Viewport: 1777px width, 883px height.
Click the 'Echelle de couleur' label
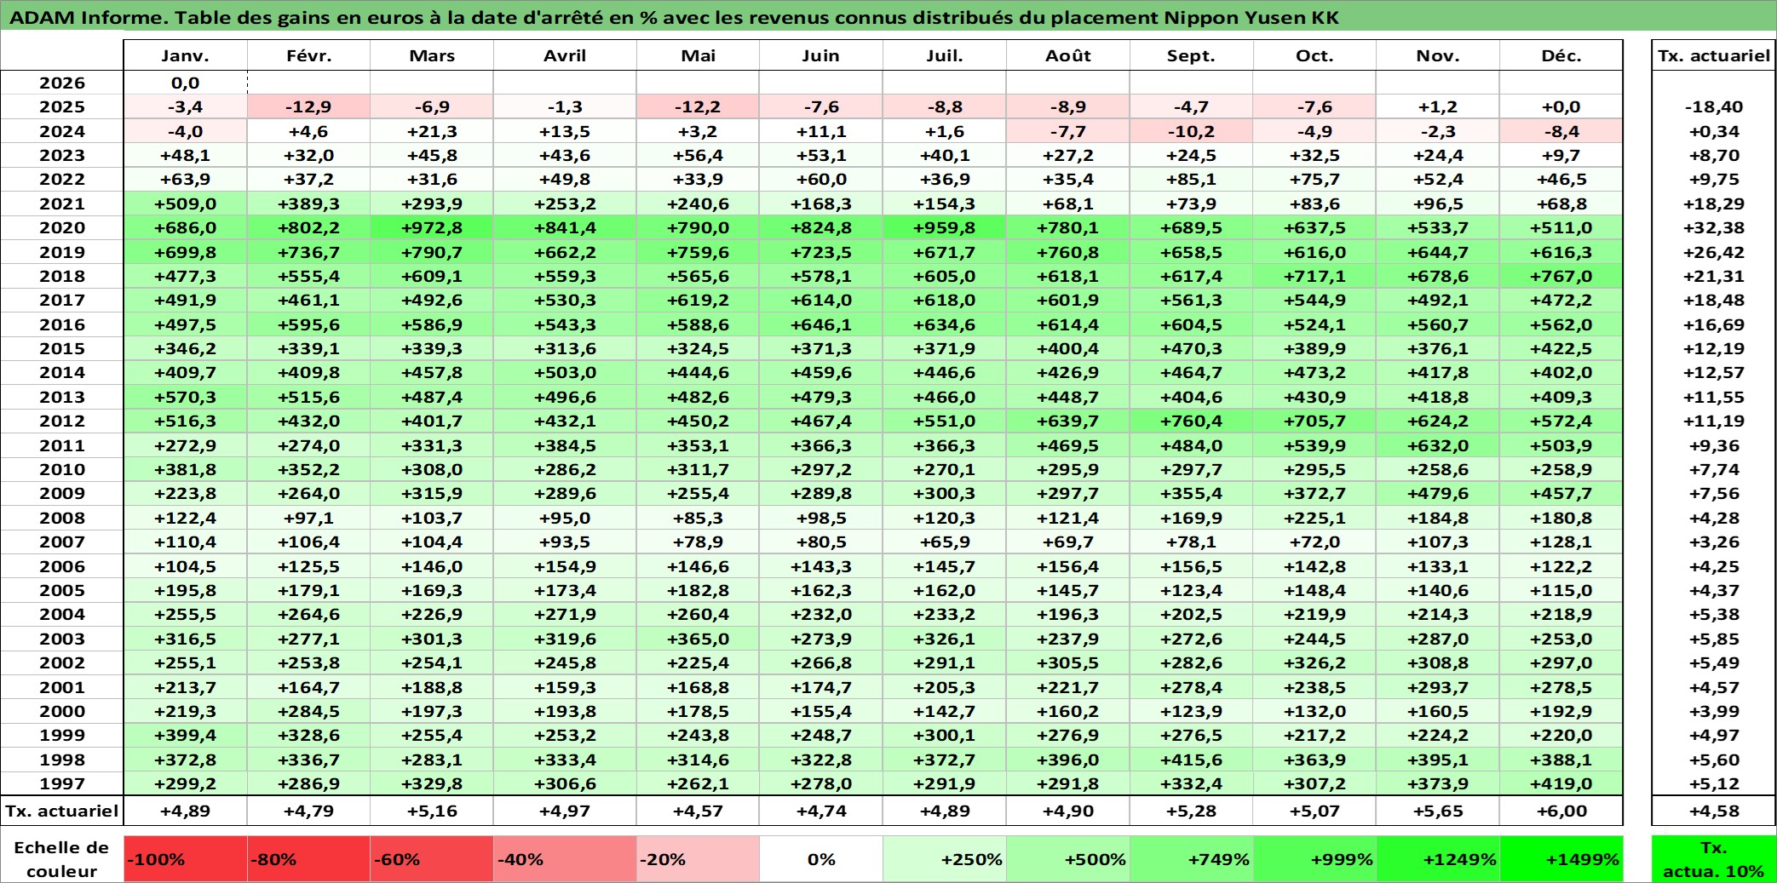click(x=61, y=859)
